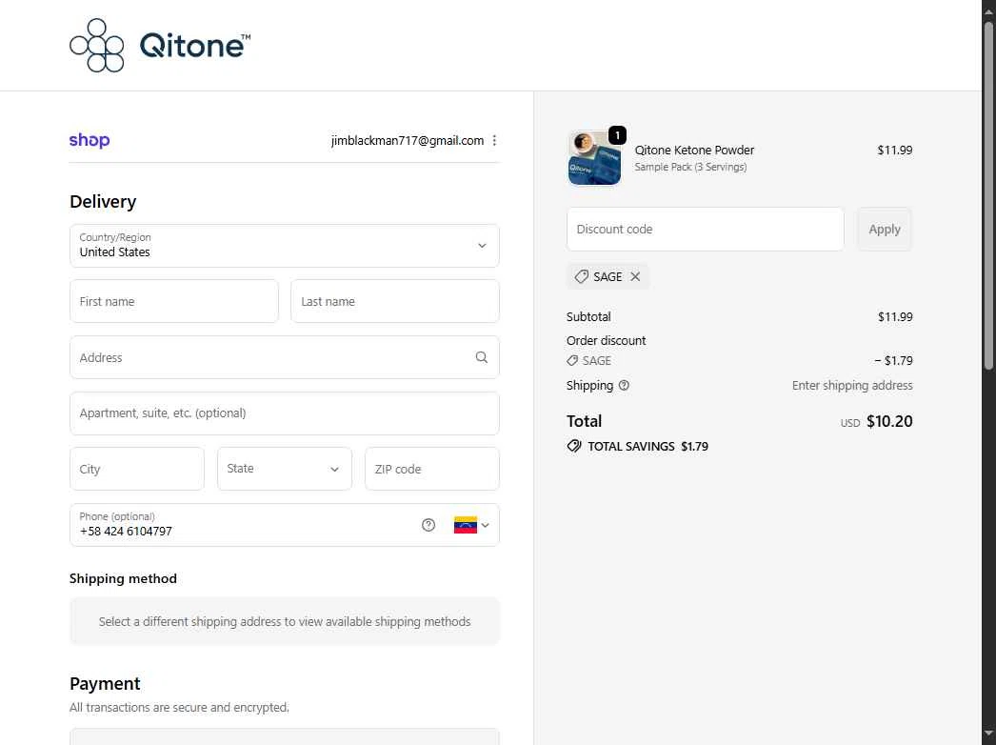Click the '− $1.79' discount amount
Viewport: 996px width, 745px height.
[x=893, y=360]
